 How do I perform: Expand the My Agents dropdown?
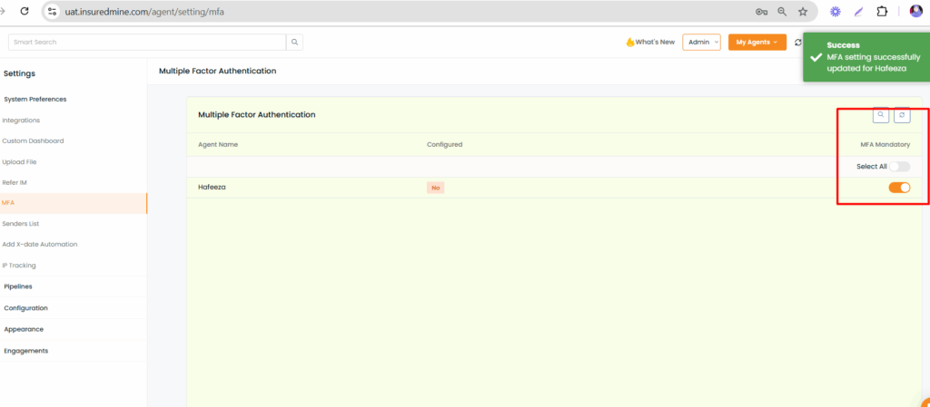coord(757,42)
